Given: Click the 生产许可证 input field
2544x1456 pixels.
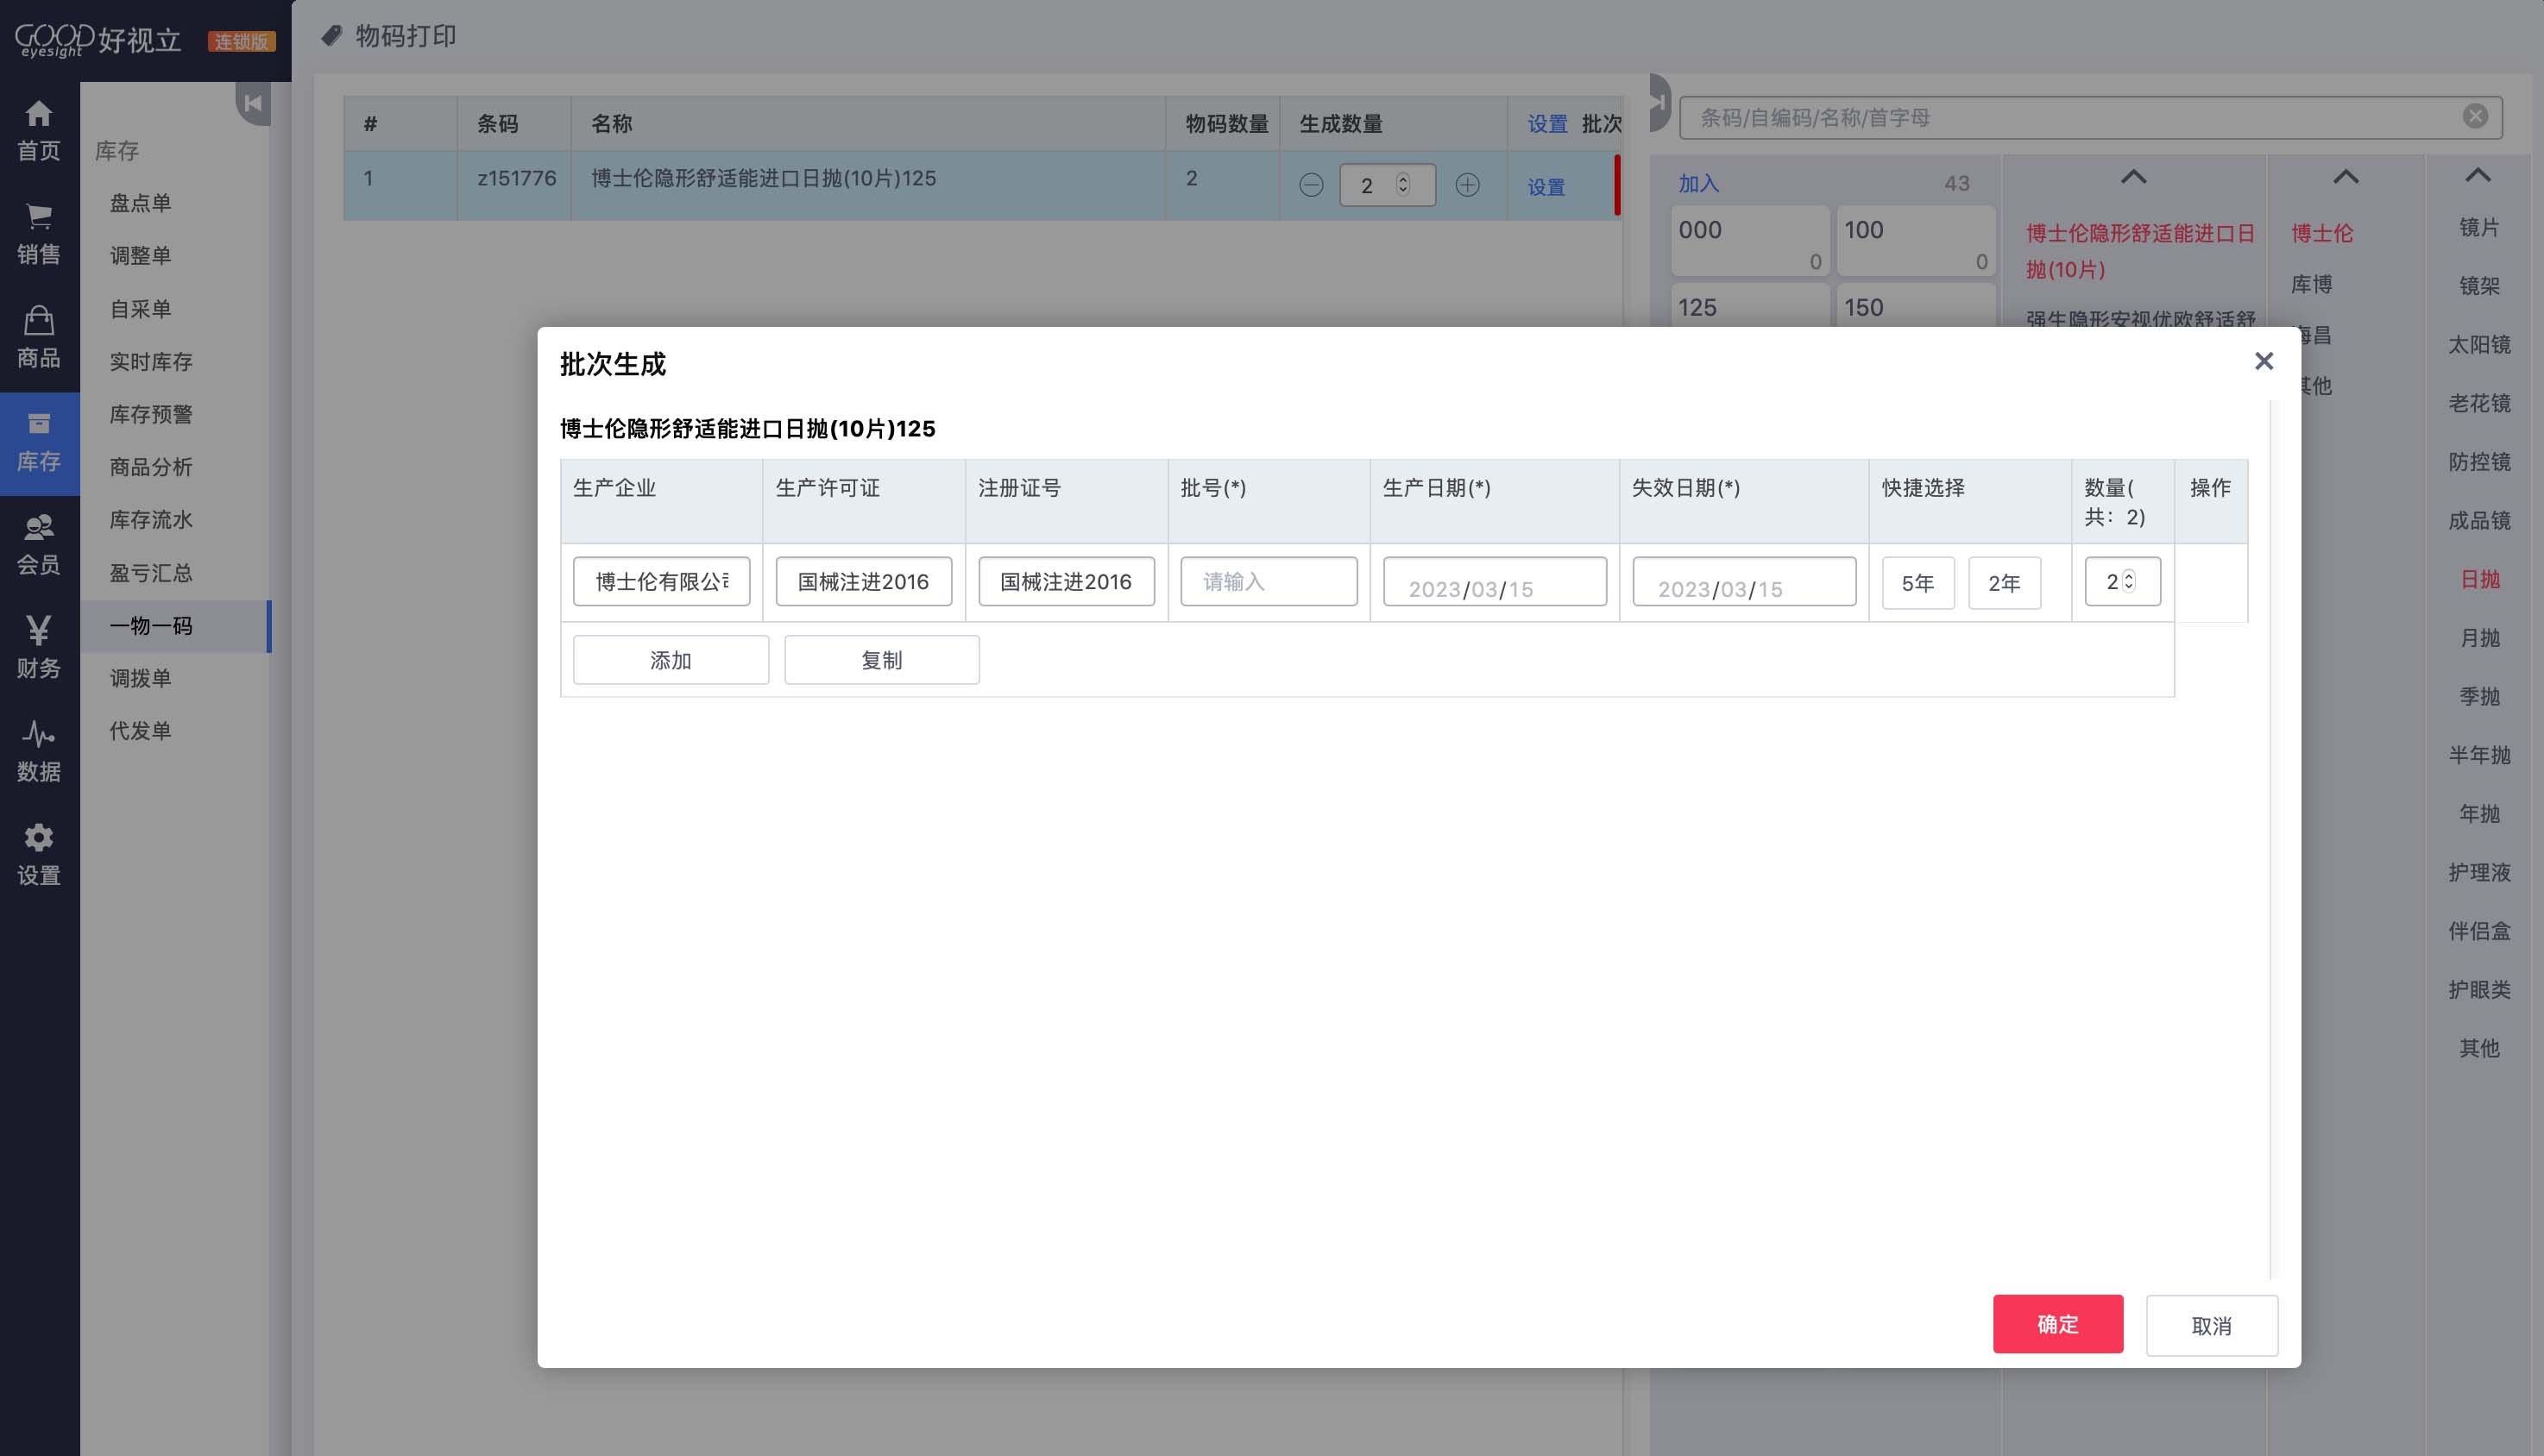Looking at the screenshot, I should coord(863,582).
